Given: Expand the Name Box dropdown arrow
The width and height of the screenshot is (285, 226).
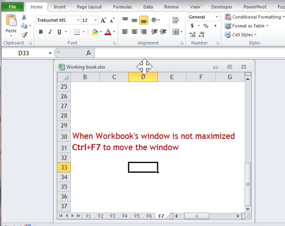Looking at the screenshot, I should click(50, 53).
